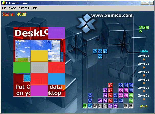Click the next piece green preview

coord(144,29)
